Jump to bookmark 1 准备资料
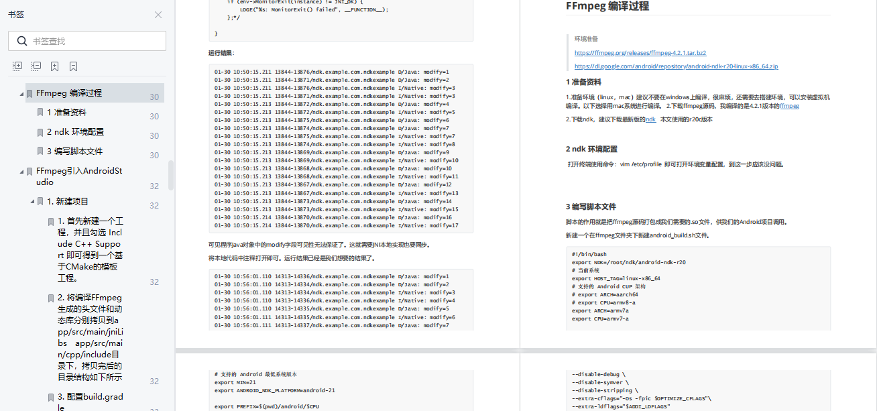Image resolution: width=877 pixels, height=411 pixels. pos(66,113)
